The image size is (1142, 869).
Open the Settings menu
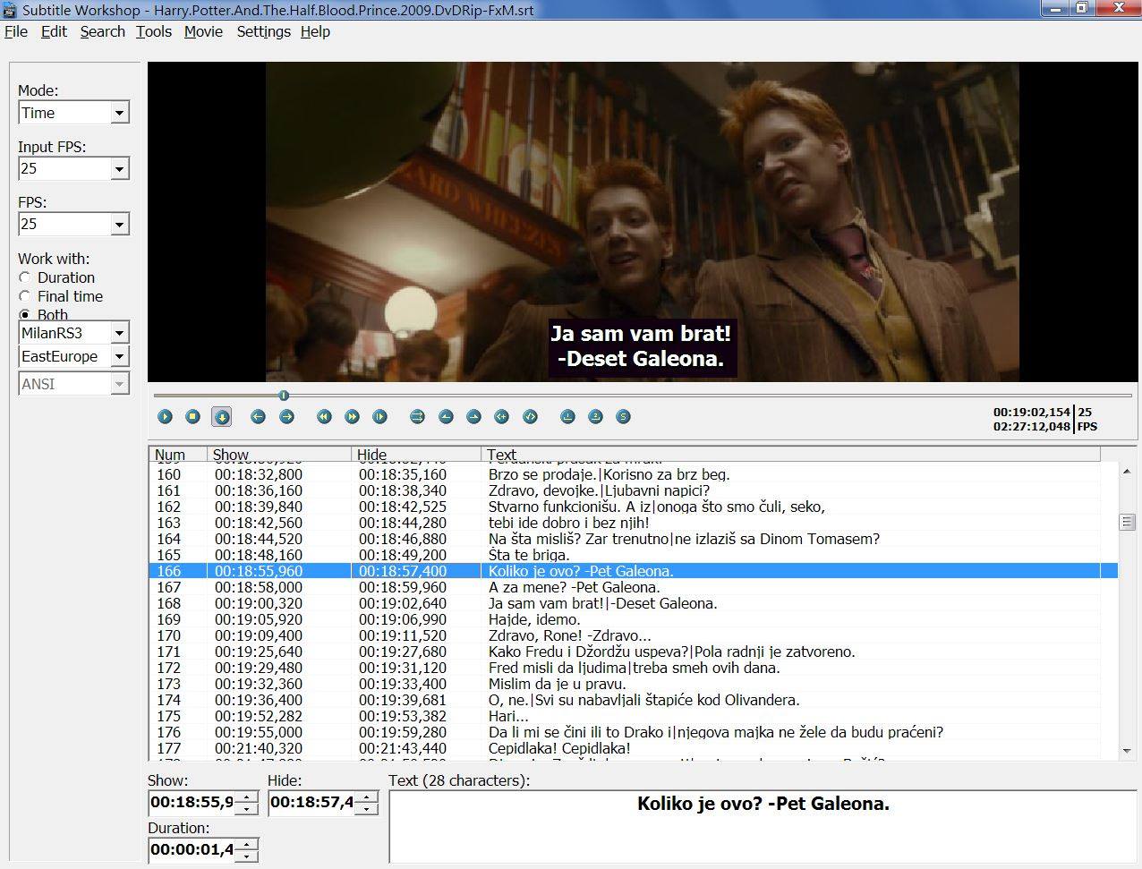pyautogui.click(x=263, y=31)
